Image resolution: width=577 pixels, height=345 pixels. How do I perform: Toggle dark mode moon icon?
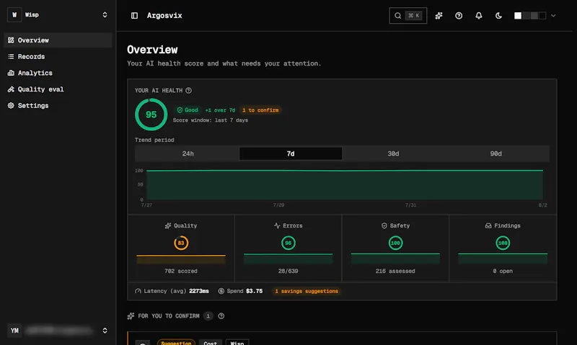pos(498,15)
